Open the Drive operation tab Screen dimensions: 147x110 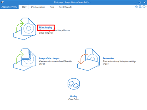(38, 7)
